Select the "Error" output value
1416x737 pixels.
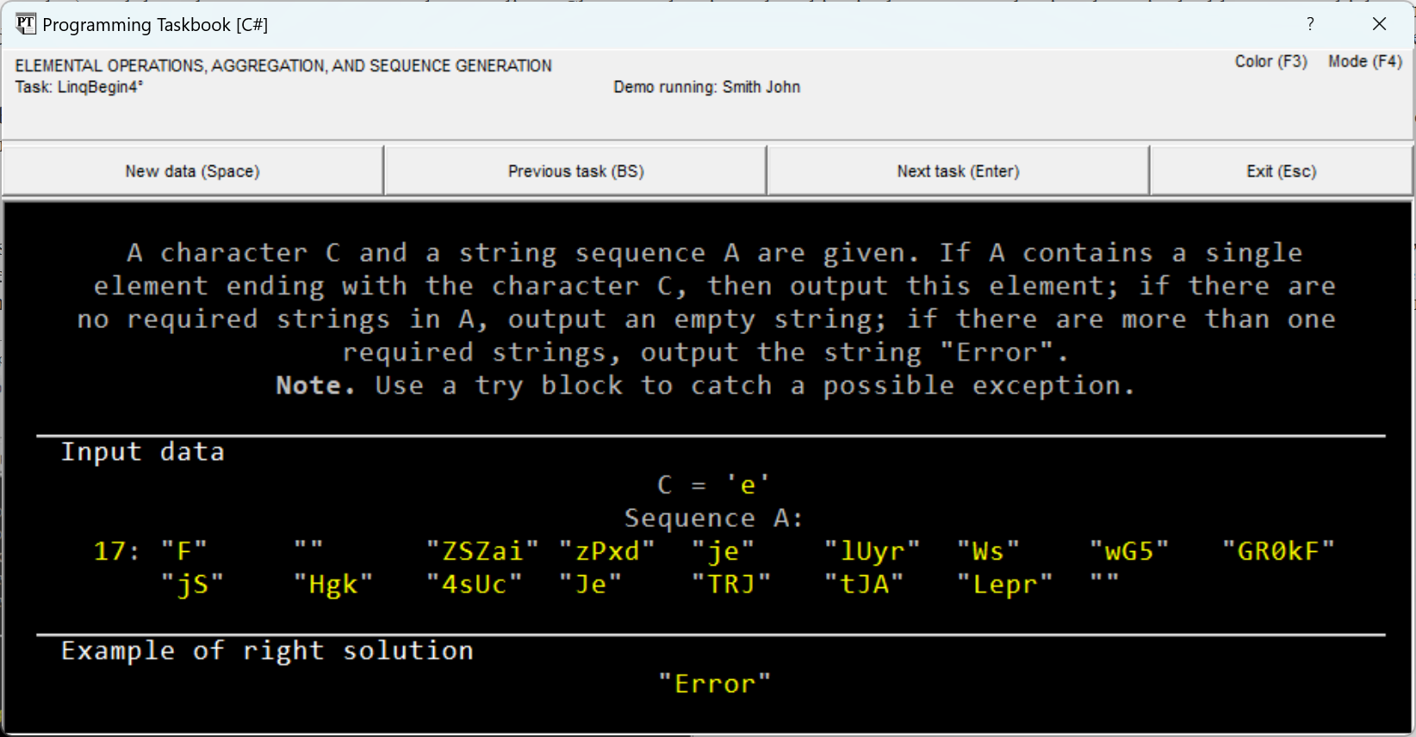714,684
